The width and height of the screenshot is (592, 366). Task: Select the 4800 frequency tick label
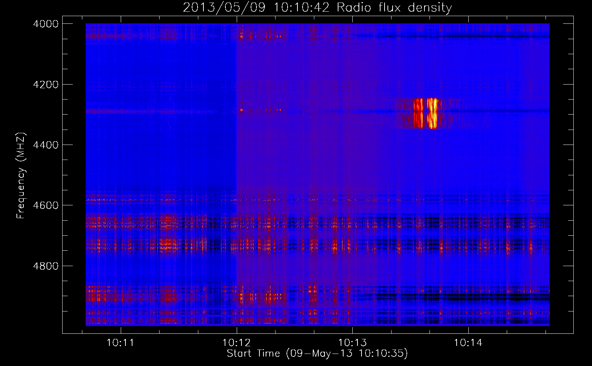[x=46, y=266]
